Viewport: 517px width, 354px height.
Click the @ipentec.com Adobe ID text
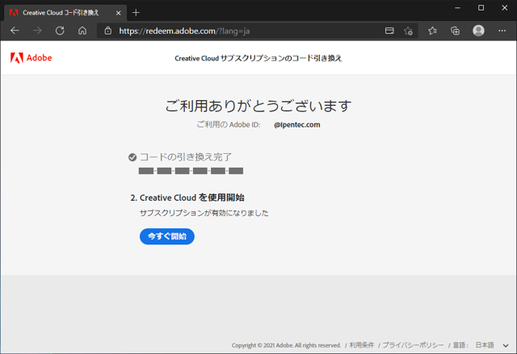pyautogui.click(x=297, y=125)
